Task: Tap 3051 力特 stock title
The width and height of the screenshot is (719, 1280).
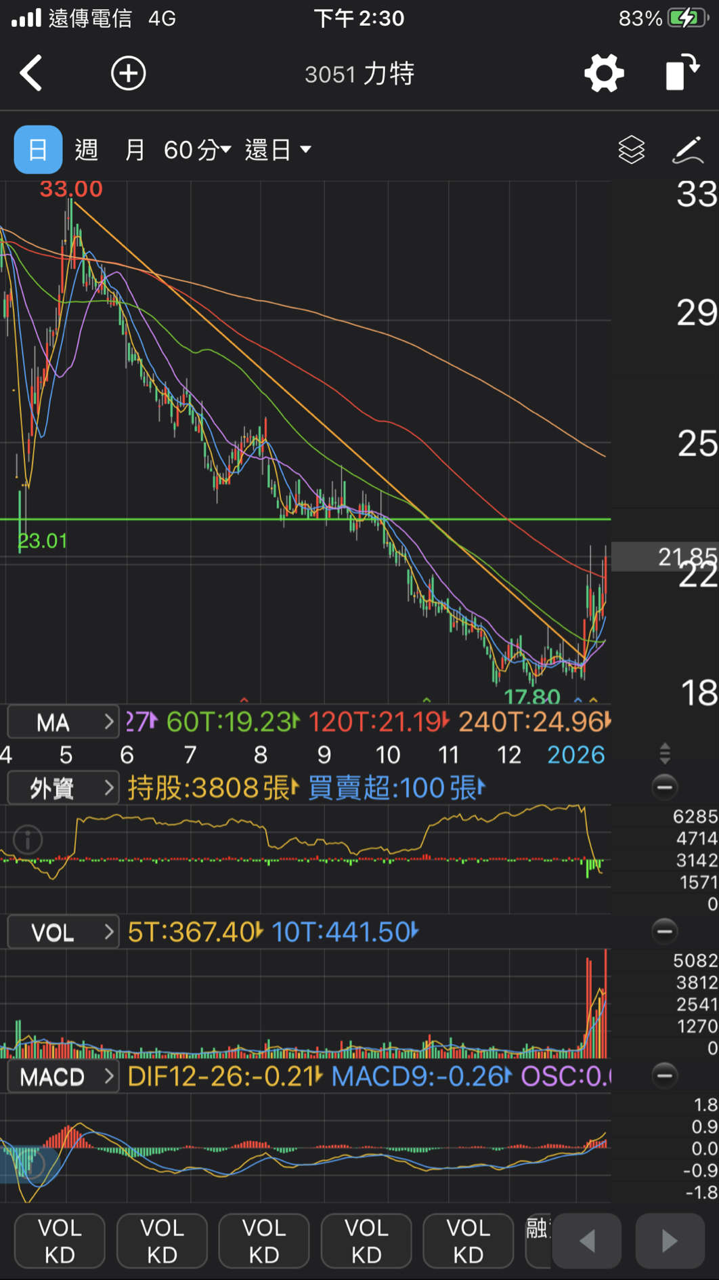Action: pos(359,73)
